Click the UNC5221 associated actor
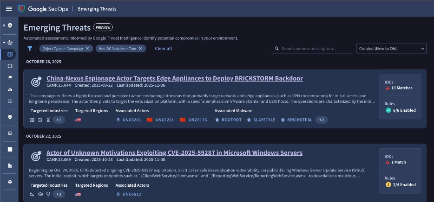Screen dimensions: 434x202 [164, 120]
